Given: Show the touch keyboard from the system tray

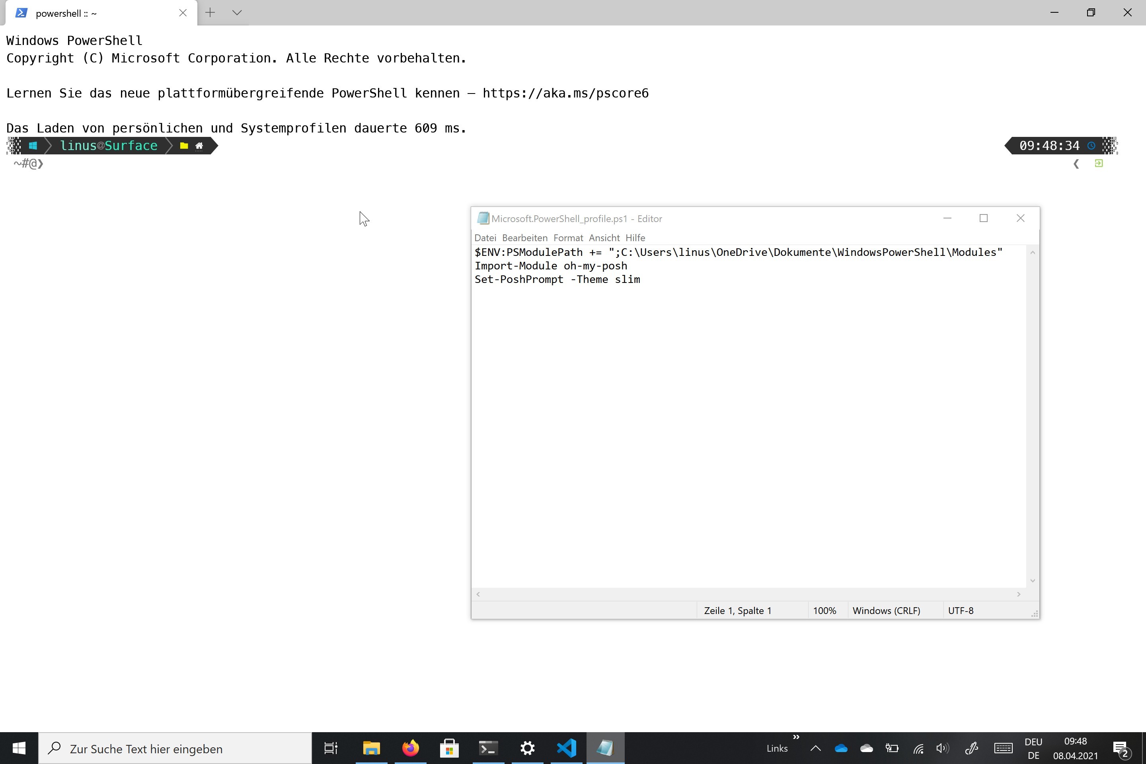Looking at the screenshot, I should pyautogui.click(x=1003, y=748).
